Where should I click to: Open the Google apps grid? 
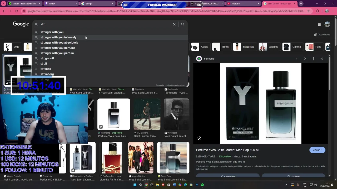point(319,24)
